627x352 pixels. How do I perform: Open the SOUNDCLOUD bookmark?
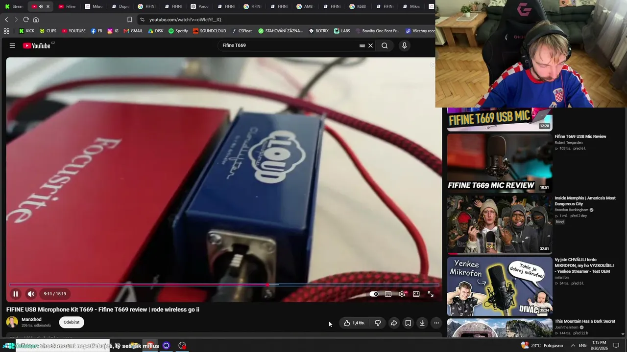pyautogui.click(x=210, y=31)
